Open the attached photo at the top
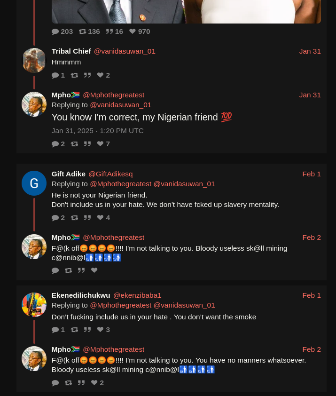 (x=186, y=12)
